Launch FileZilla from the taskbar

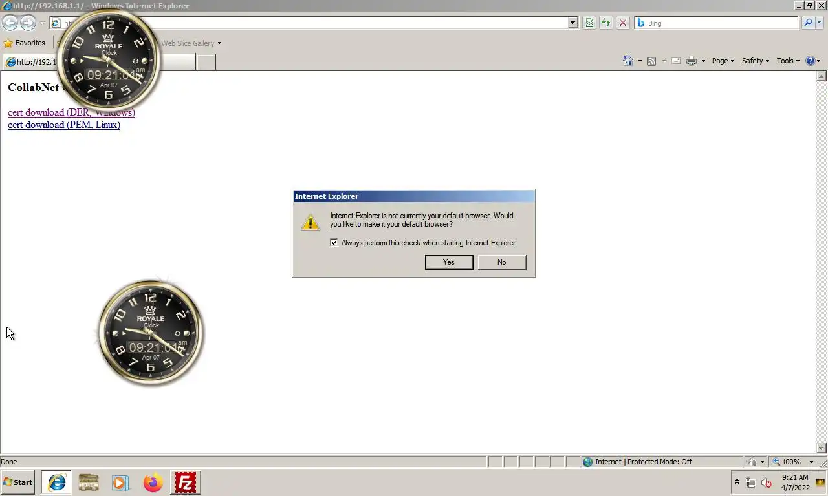[186, 482]
